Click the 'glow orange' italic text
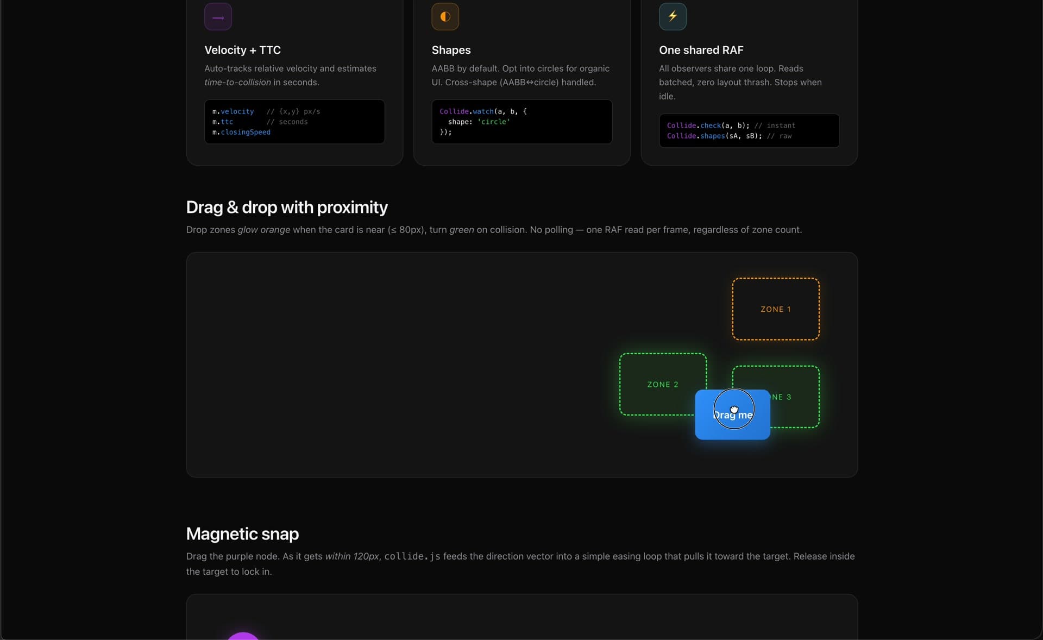 click(263, 230)
